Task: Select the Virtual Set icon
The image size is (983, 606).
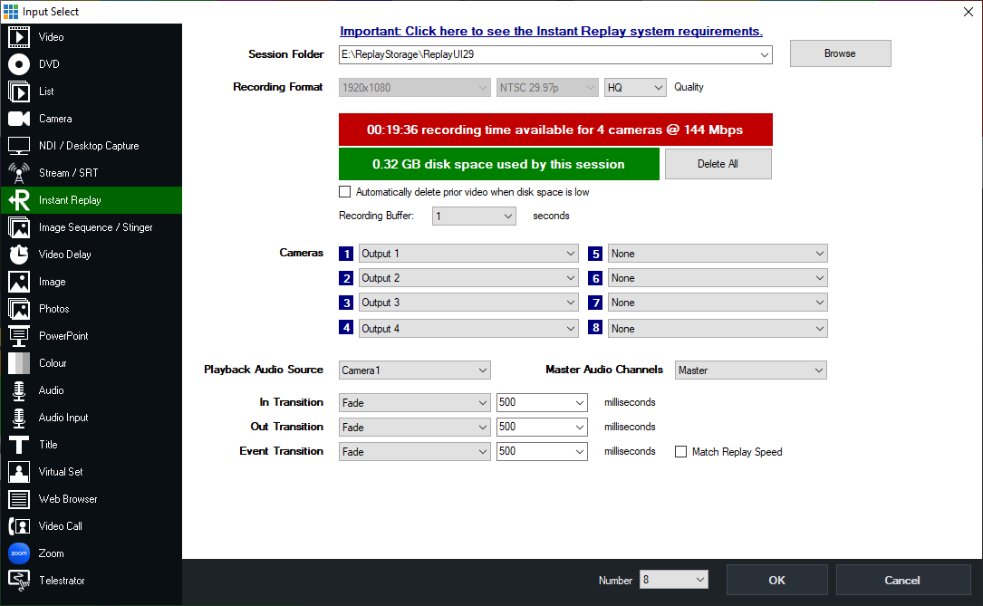Action: tap(19, 472)
